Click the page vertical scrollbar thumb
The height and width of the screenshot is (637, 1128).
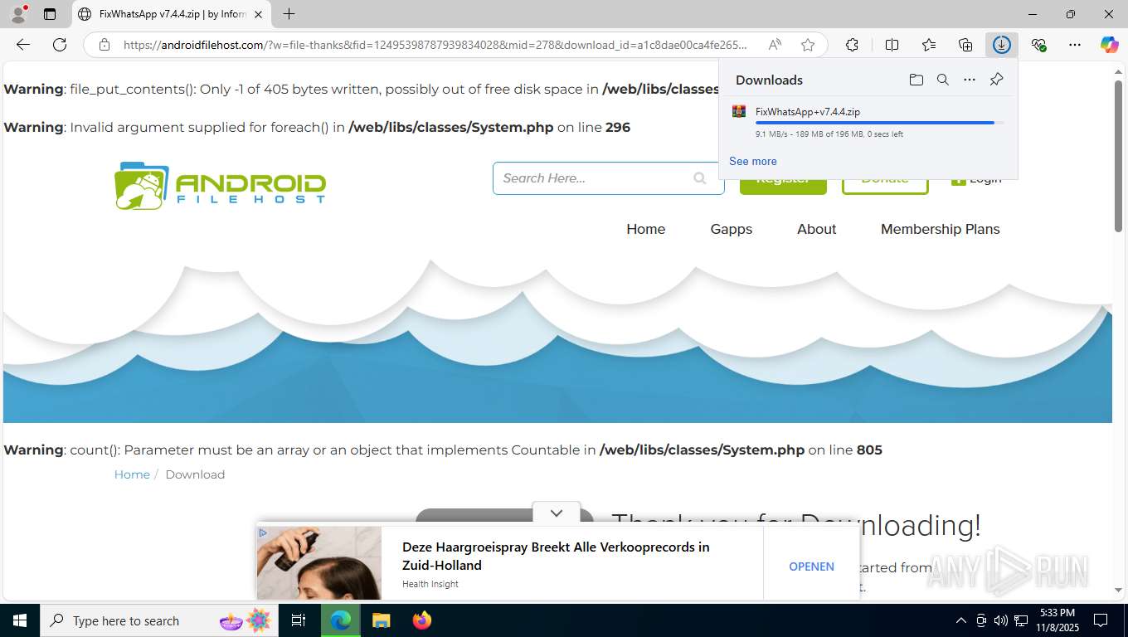coord(1118,156)
